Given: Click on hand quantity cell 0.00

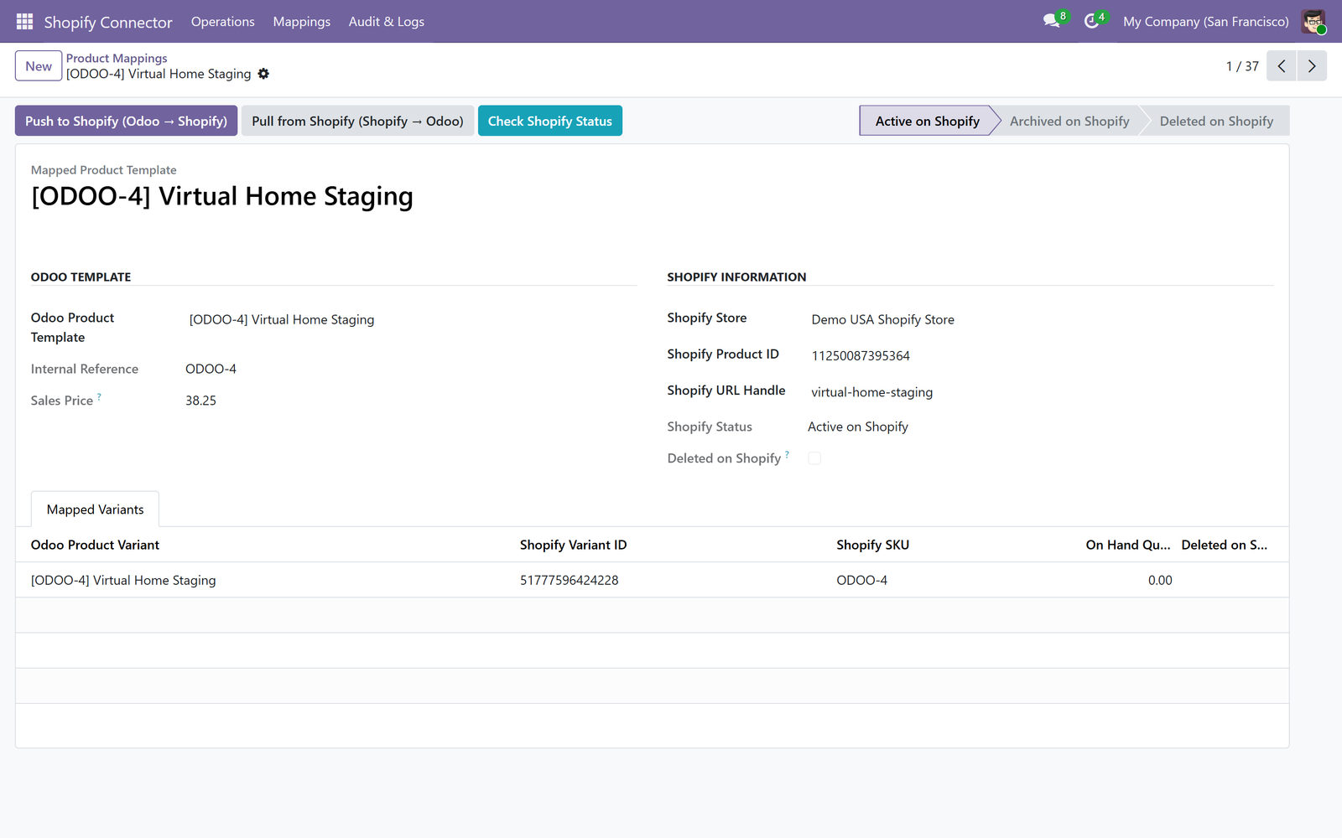Looking at the screenshot, I should (x=1160, y=580).
